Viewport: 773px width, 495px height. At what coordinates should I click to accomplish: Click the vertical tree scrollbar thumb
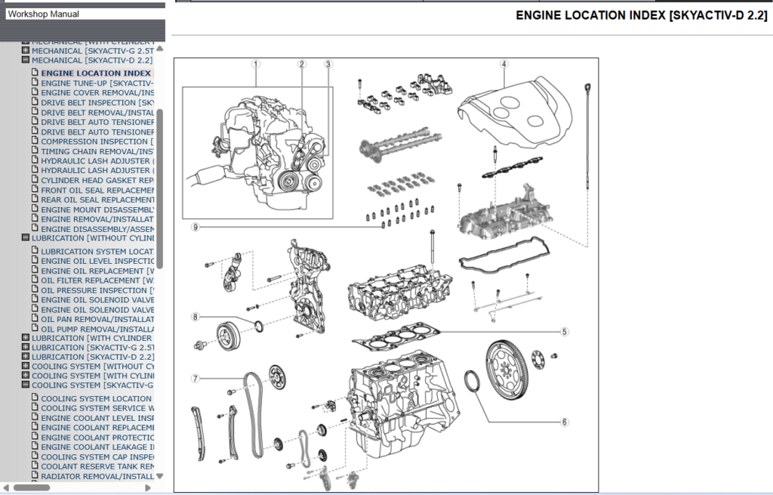[x=159, y=189]
